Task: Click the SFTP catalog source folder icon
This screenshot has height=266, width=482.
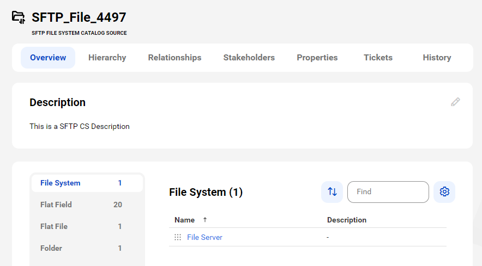Action: (x=19, y=17)
